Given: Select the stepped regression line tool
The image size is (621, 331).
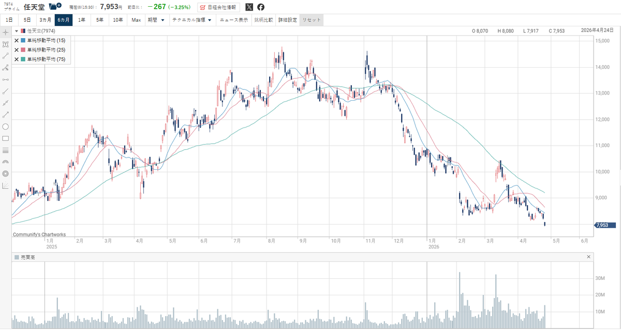Looking at the screenshot, I should pyautogui.click(x=6, y=103).
